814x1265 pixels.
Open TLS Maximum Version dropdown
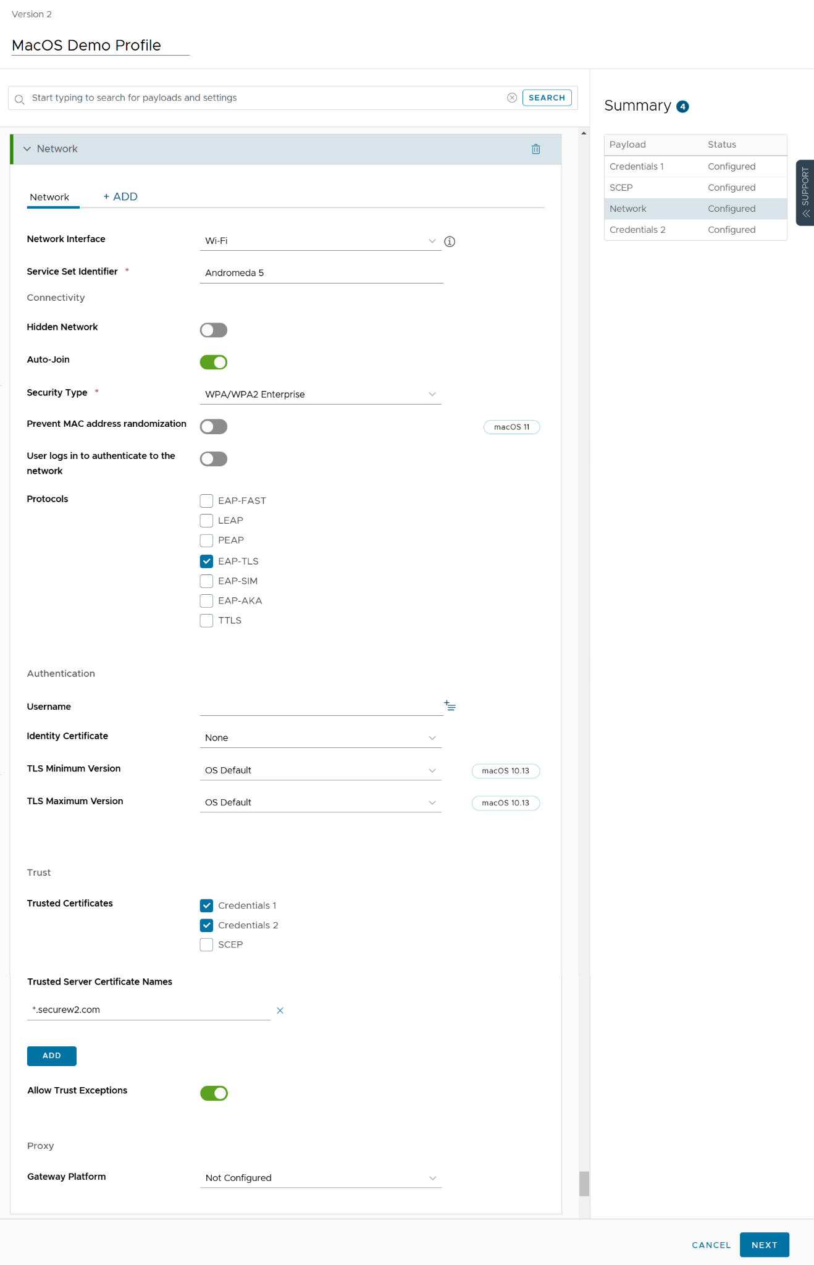[321, 802]
